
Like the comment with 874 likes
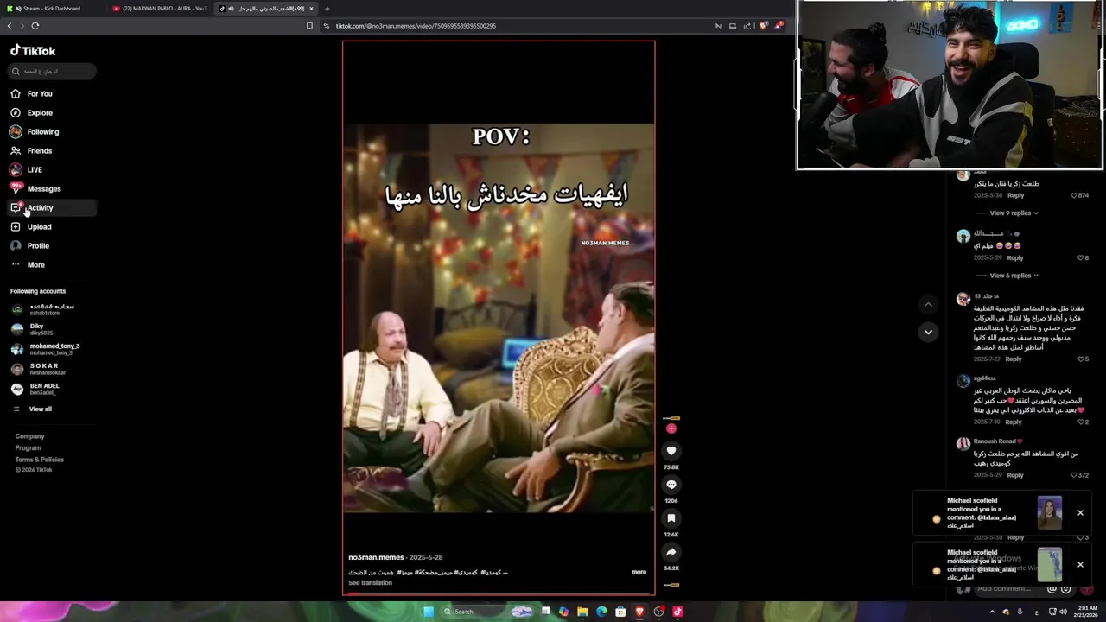(1074, 195)
